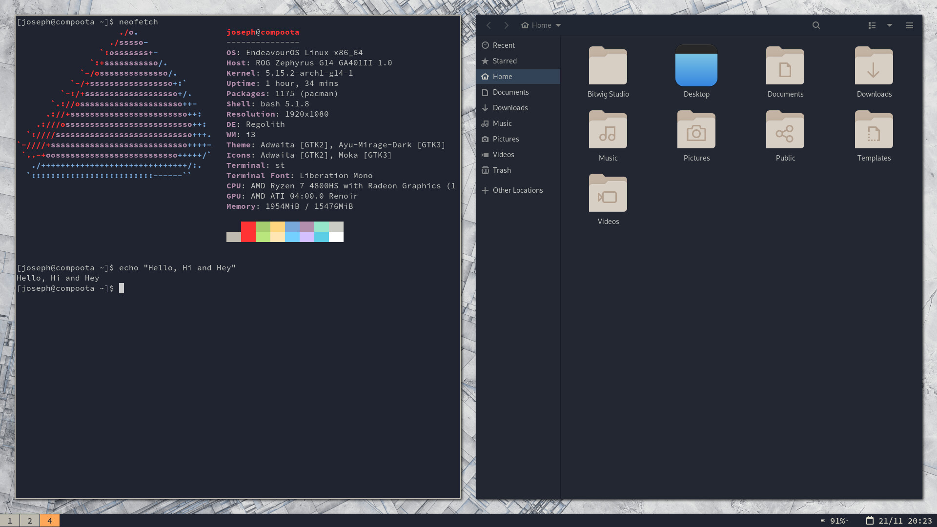Click the 'Kernel: 5.15.2-arch1-g14-1' line
This screenshot has width=937, height=527.
[290, 73]
